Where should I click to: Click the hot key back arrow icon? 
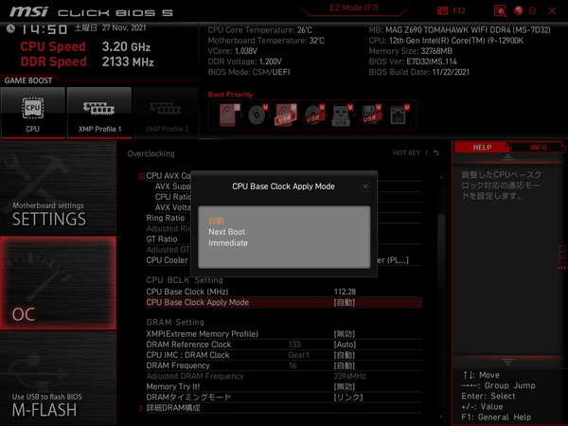(x=436, y=152)
